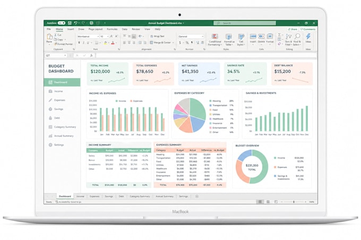Expand the Number group dialog launcher
The width and height of the screenshot is (361, 240).
pyautogui.click(x=204, y=49)
